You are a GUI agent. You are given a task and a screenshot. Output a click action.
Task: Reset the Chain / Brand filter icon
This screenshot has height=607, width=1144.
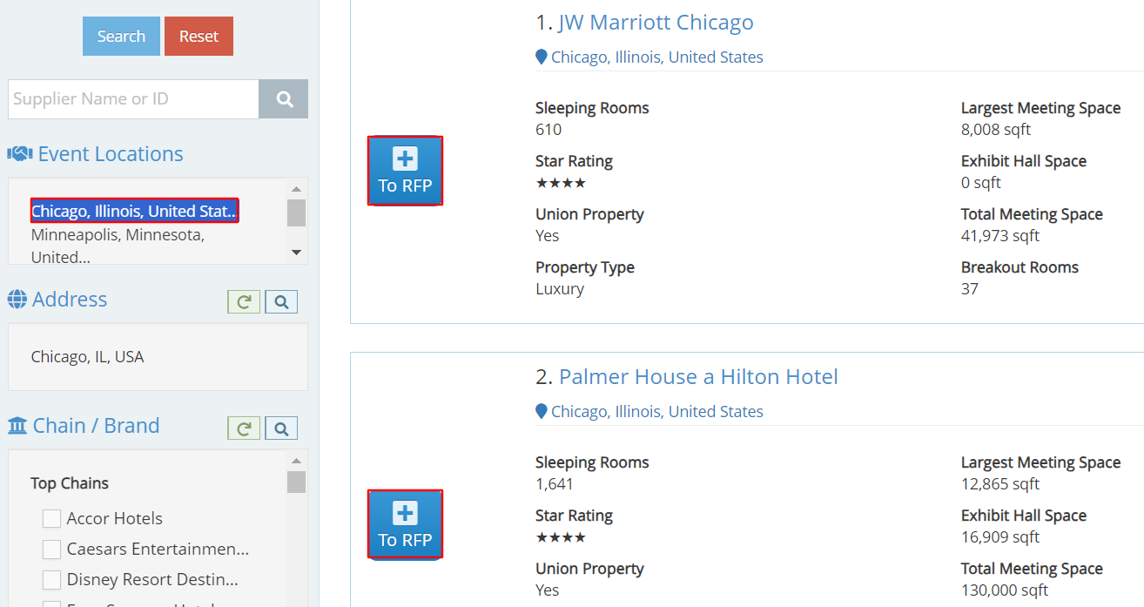point(244,428)
